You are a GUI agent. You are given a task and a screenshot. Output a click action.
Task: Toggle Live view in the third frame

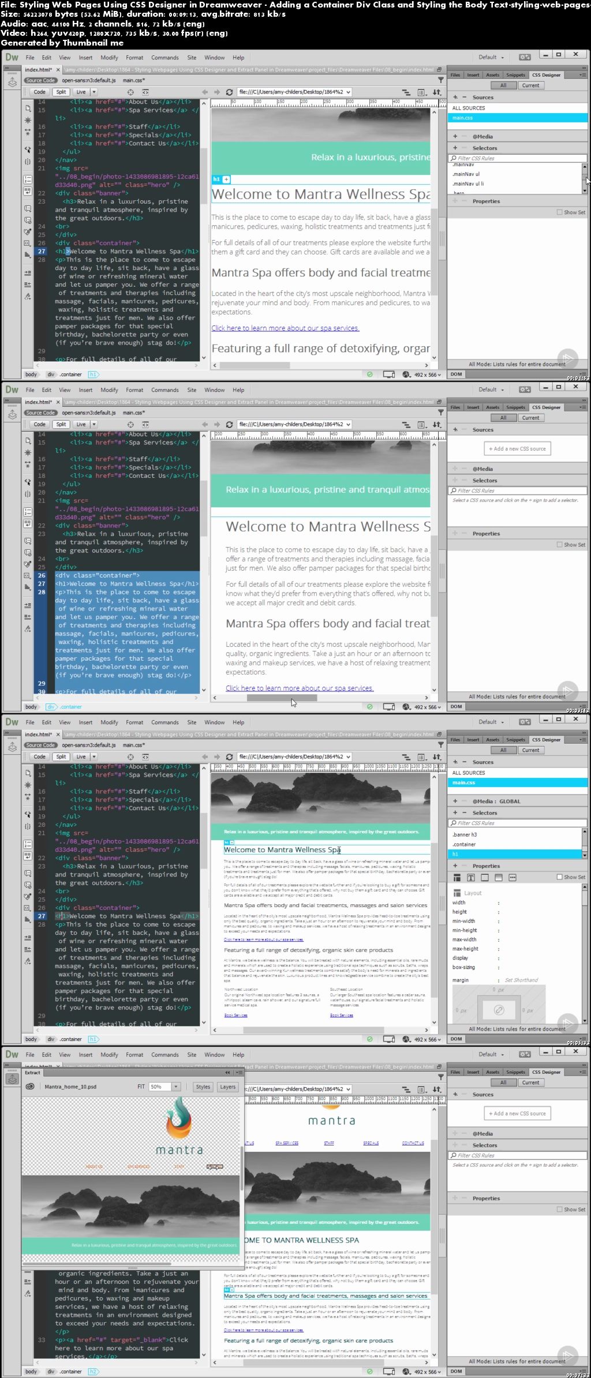81,757
